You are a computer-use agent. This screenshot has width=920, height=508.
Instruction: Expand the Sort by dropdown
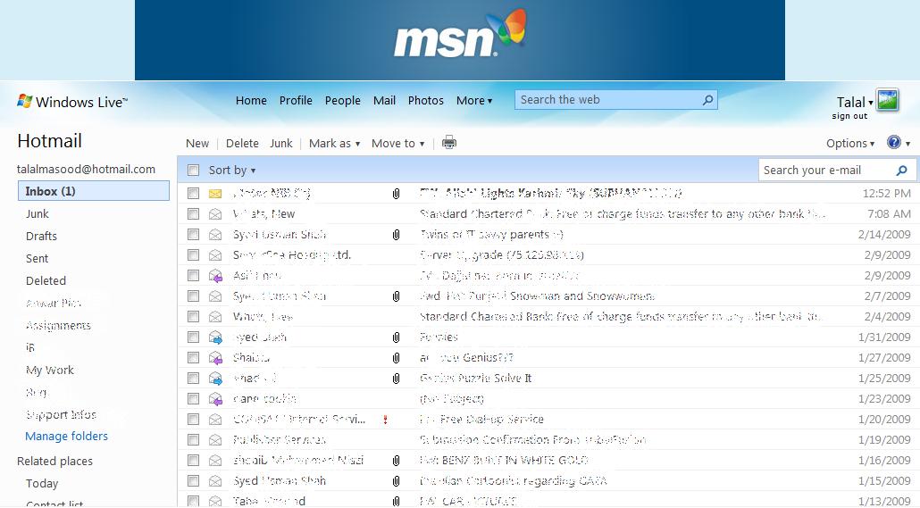[x=232, y=170]
